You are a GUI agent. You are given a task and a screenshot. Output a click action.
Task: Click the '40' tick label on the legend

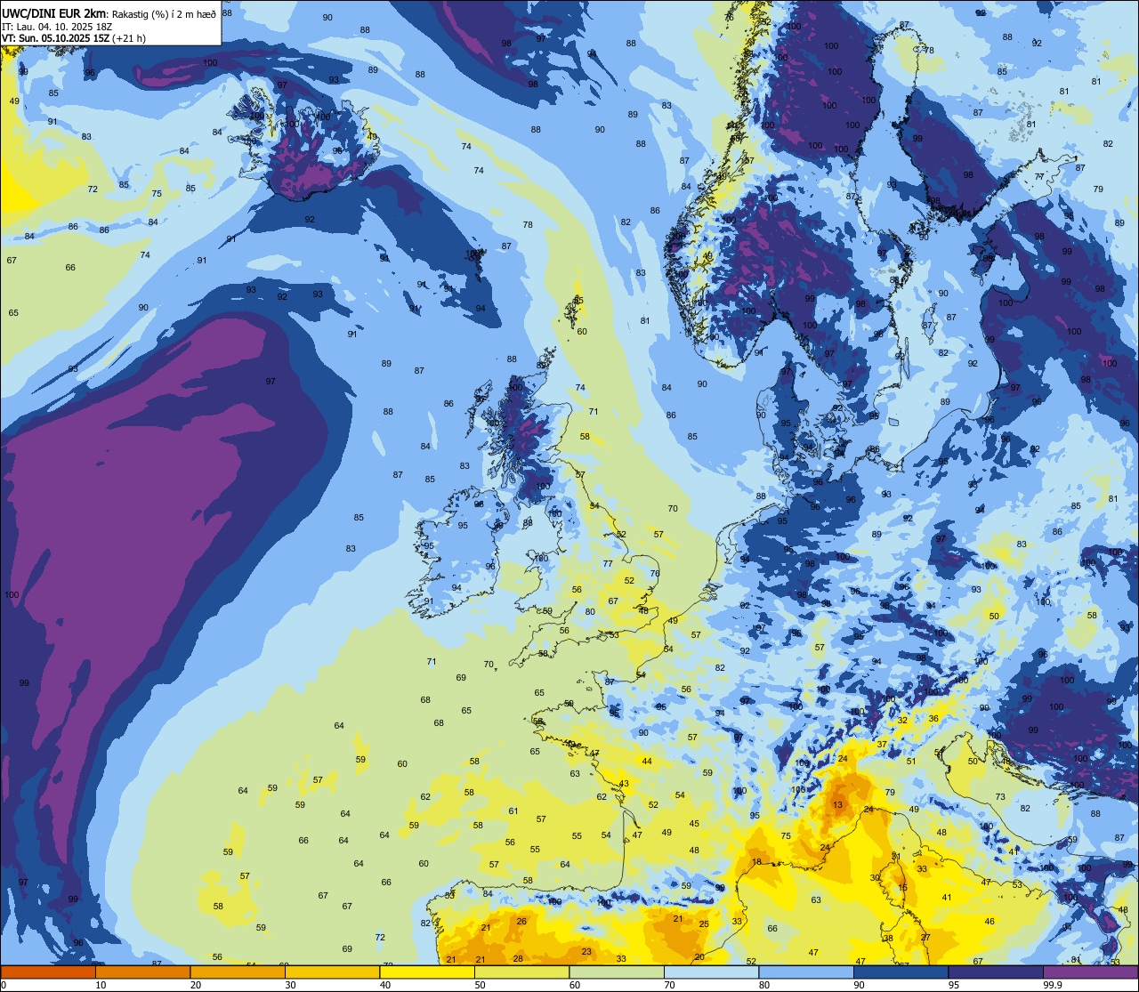385,985
